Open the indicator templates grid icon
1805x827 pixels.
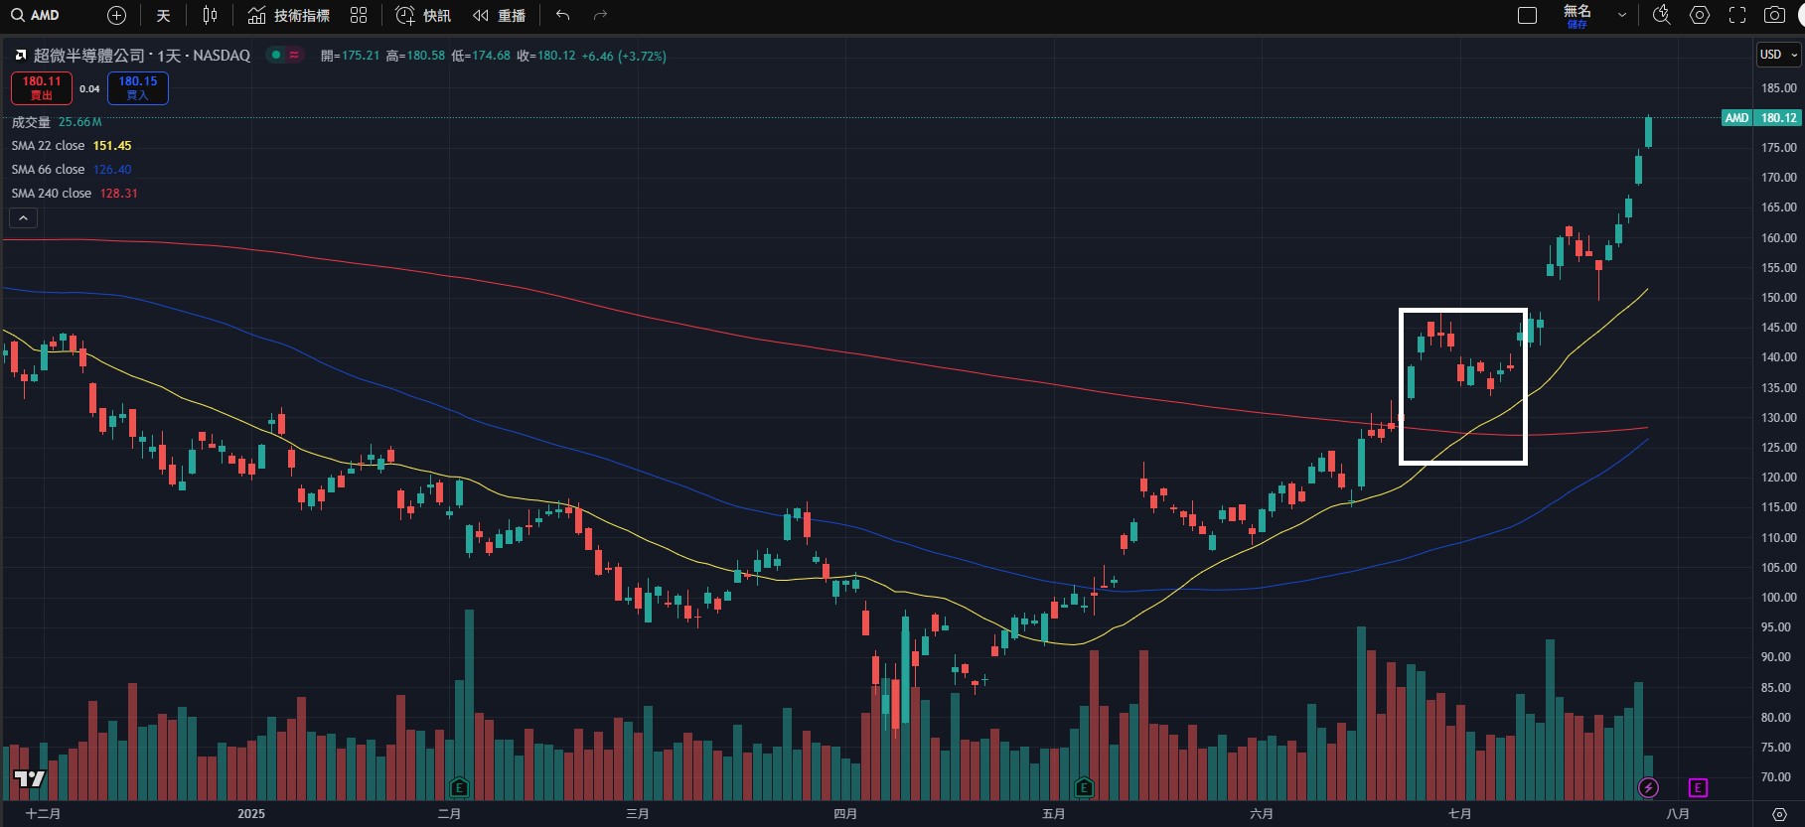click(359, 15)
